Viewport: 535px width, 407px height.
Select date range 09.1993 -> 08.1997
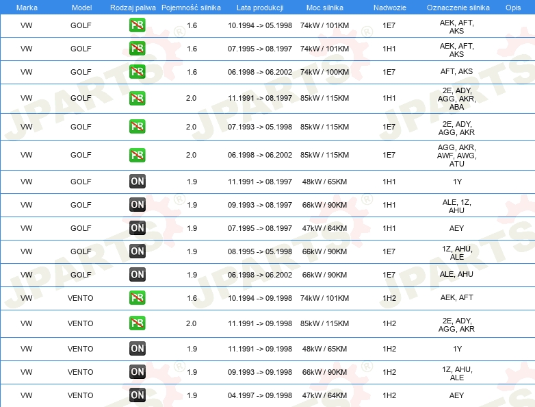point(260,205)
